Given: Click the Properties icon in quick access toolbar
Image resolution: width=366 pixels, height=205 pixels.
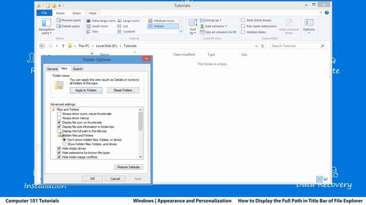Looking at the screenshot, I should [x=48, y=5].
